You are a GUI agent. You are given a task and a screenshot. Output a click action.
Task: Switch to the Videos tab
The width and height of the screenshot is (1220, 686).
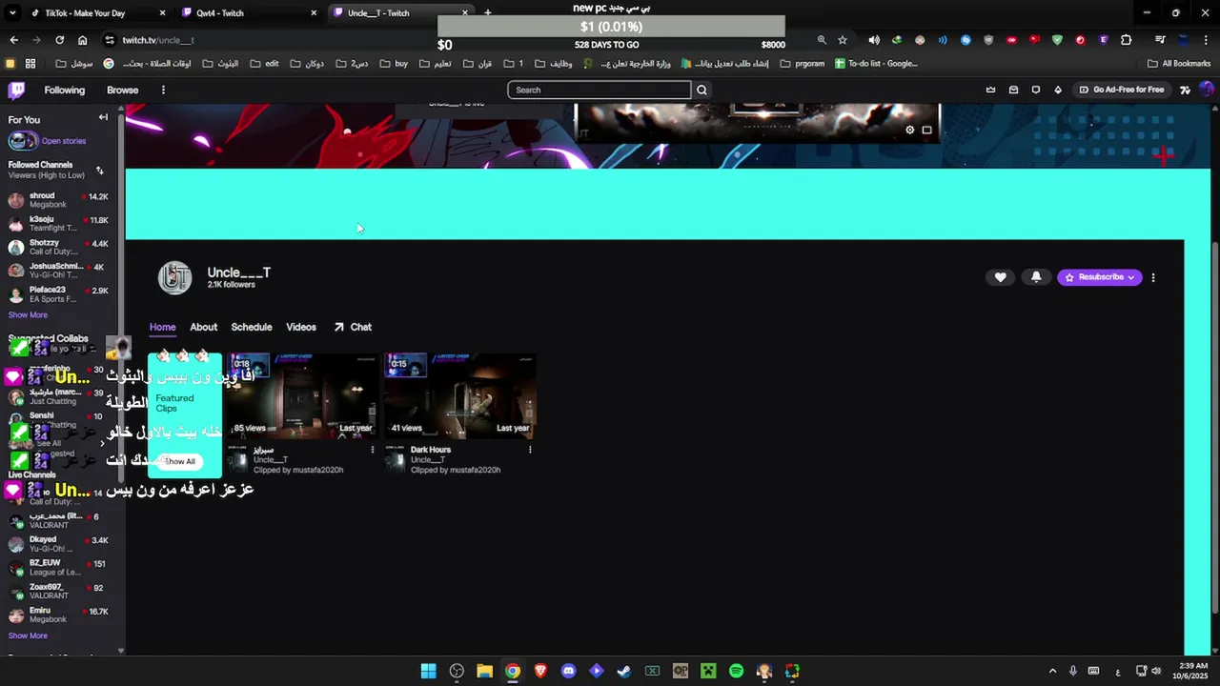click(x=301, y=327)
